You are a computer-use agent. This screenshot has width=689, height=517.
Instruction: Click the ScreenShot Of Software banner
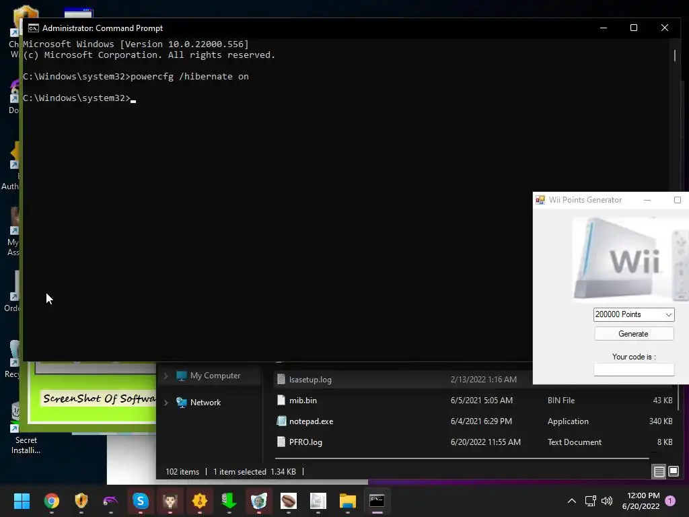pos(99,399)
